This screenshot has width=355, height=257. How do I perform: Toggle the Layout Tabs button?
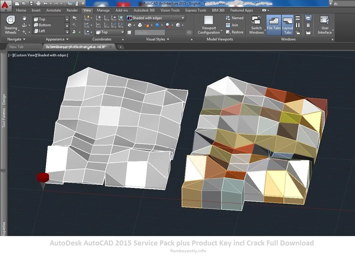tap(288, 25)
